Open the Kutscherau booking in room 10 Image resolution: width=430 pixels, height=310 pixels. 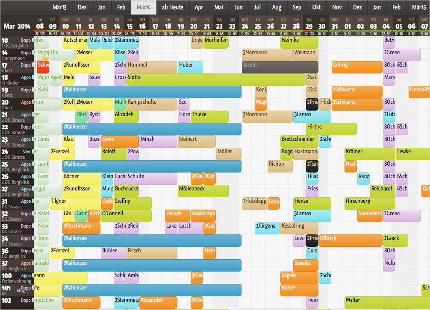[x=75, y=42]
